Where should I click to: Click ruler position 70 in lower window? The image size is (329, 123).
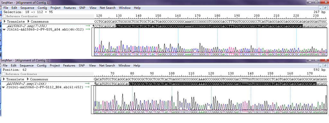(112, 73)
